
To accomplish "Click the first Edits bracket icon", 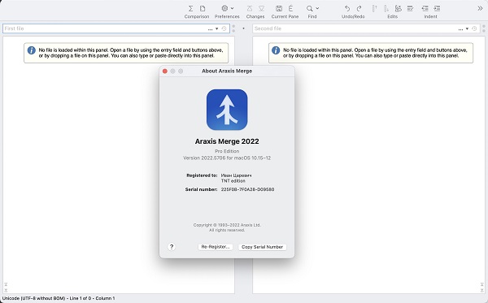I will coord(374,8).
